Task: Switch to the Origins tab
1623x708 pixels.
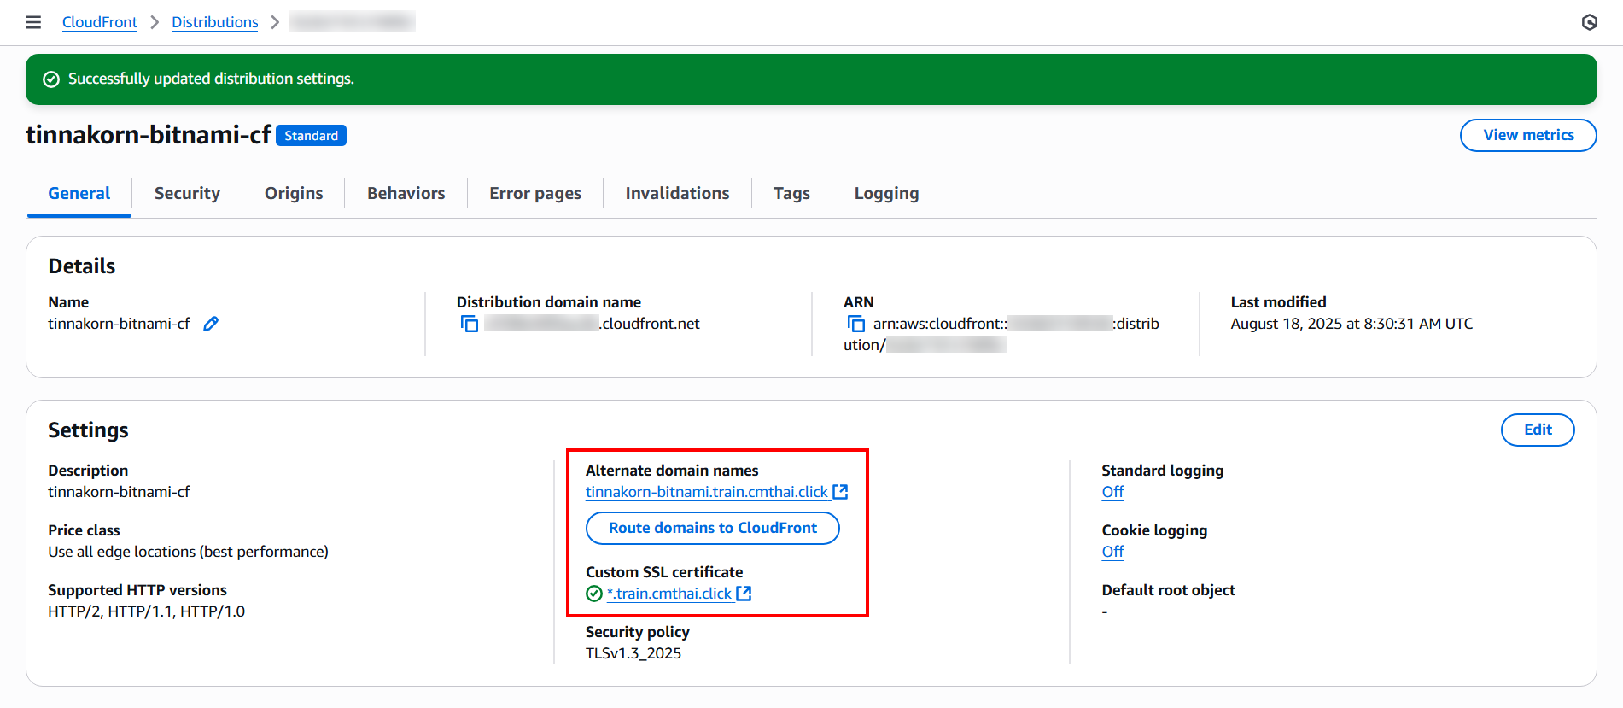Action: click(294, 194)
